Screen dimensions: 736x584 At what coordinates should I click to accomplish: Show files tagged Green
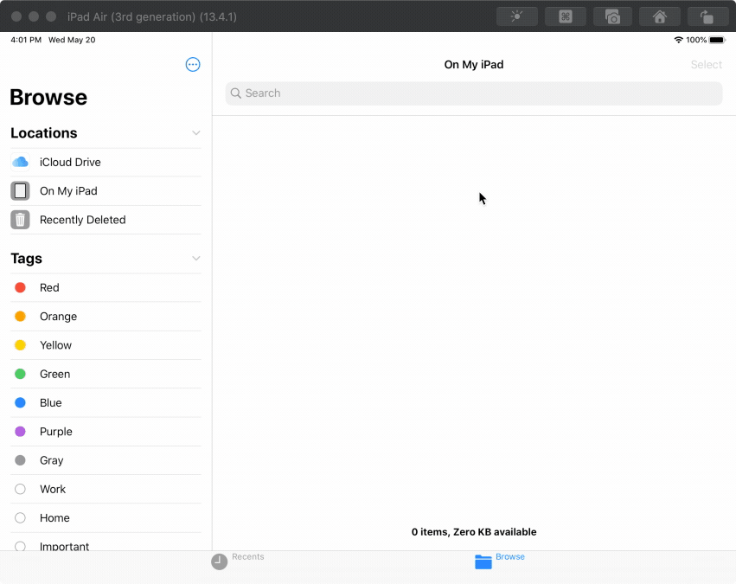point(106,374)
